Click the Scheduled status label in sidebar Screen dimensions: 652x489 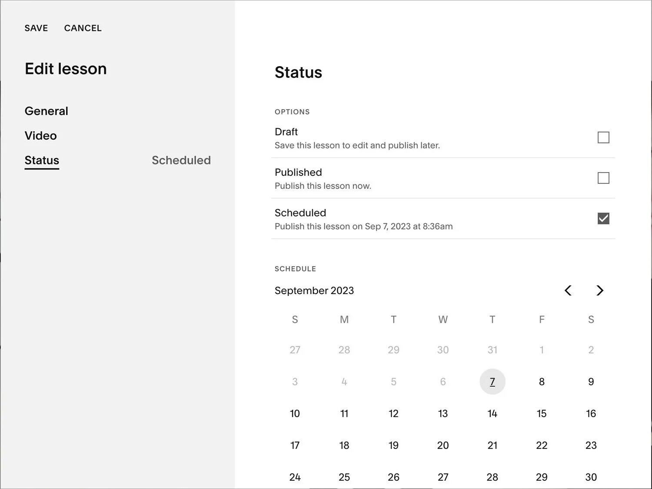181,160
